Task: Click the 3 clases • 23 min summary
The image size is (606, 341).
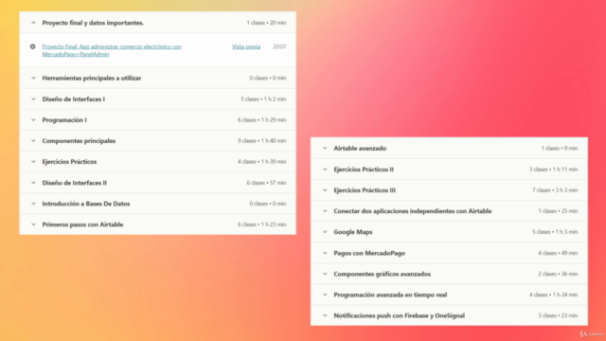Action: [558, 315]
